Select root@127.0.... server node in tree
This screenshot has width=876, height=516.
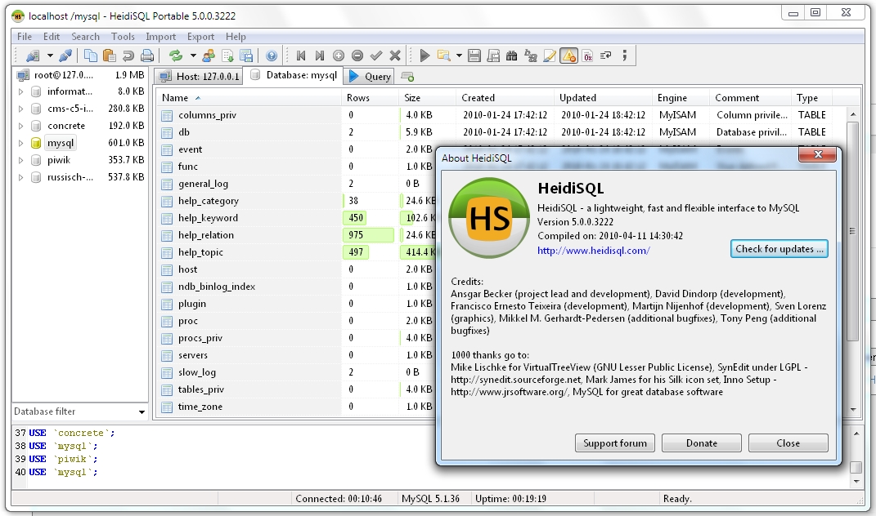[x=63, y=75]
